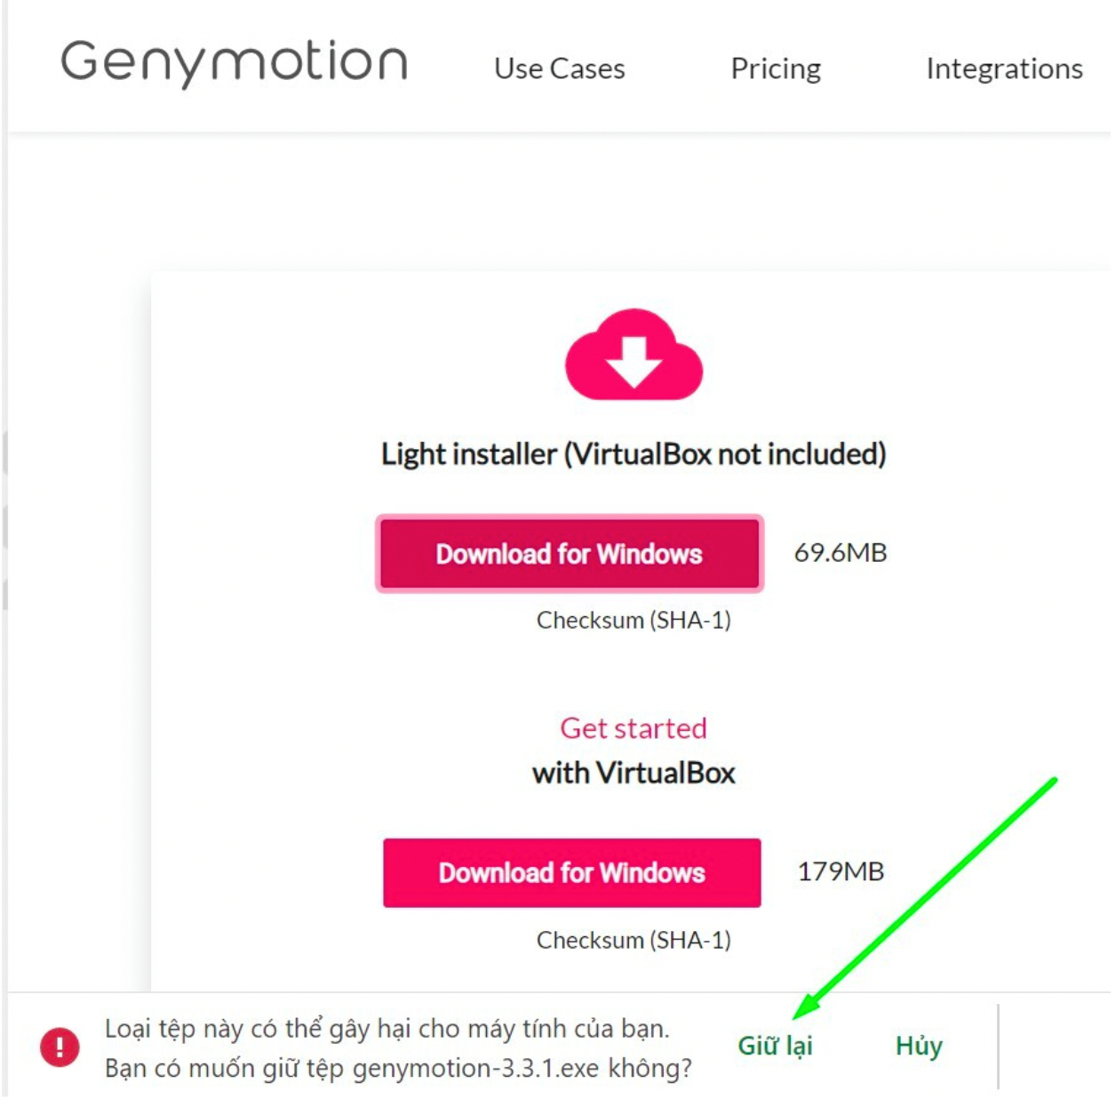Image resolution: width=1116 pixels, height=1099 pixels.
Task: Click the vertical divider in the download bar
Action: coord(998,1047)
